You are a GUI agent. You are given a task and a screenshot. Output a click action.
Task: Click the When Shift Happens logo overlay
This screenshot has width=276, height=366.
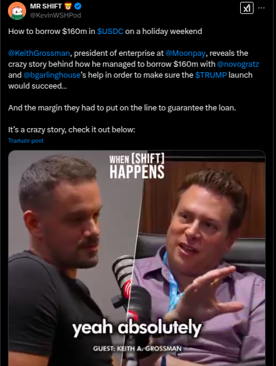137,166
